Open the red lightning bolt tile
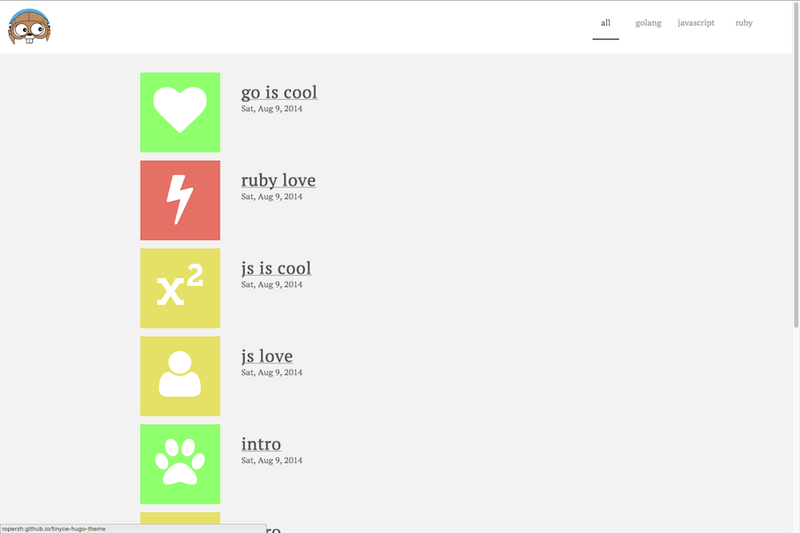The image size is (800, 533). (x=180, y=201)
